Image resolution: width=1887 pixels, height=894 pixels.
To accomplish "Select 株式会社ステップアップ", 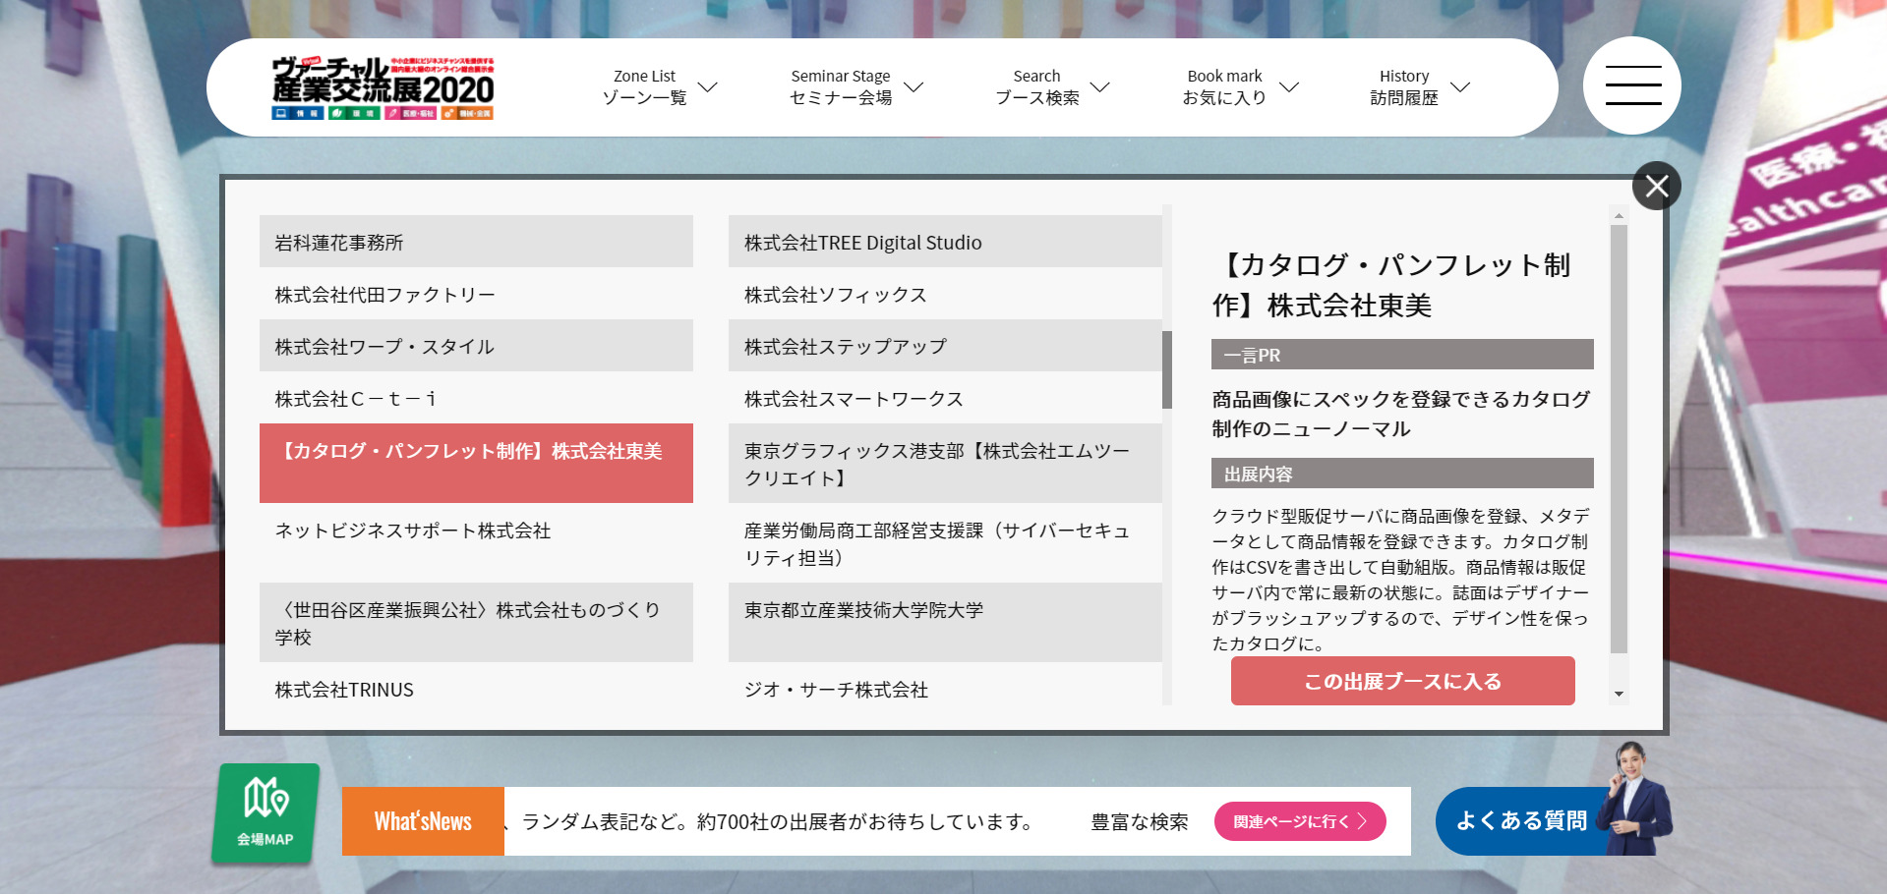I will [x=945, y=346].
